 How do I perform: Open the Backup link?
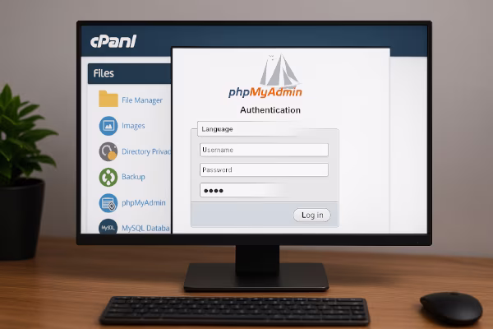(x=133, y=177)
